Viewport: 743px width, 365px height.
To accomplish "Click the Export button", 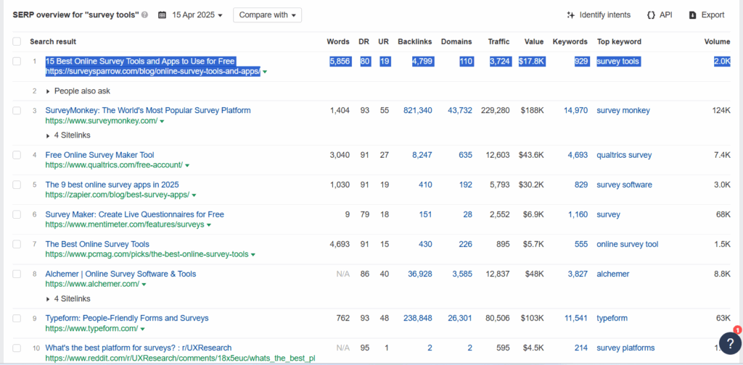I will click(x=707, y=15).
